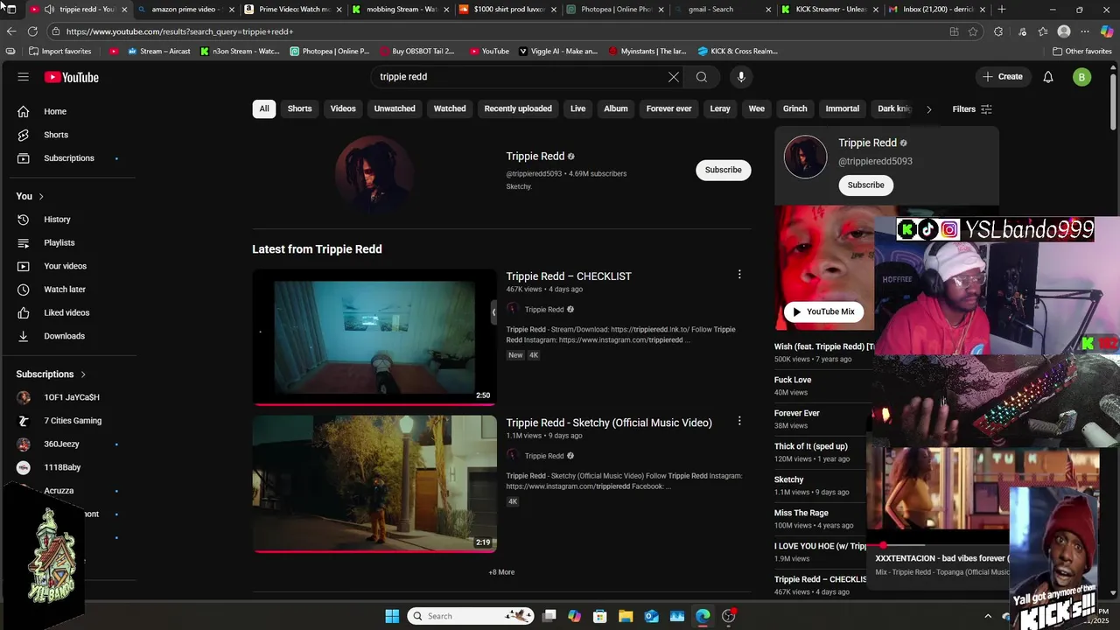
Task: Switch to mobbing Stream tab
Action: pos(401,10)
